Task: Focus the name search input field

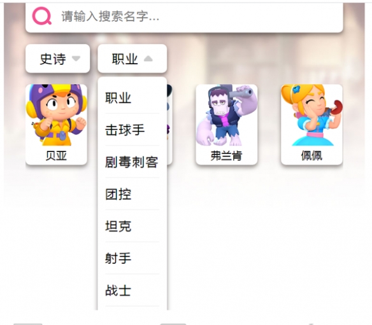Action: 184,17
